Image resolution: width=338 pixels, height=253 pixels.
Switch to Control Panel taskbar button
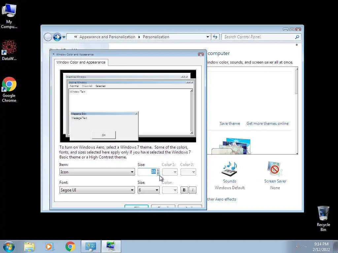coord(90,246)
